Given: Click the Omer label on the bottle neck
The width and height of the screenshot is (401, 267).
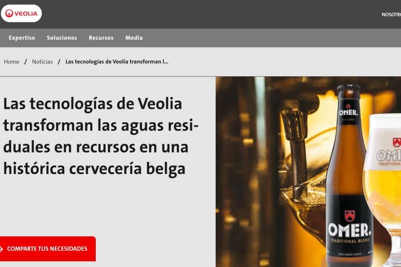Looking at the screenshot, I should [348, 113].
